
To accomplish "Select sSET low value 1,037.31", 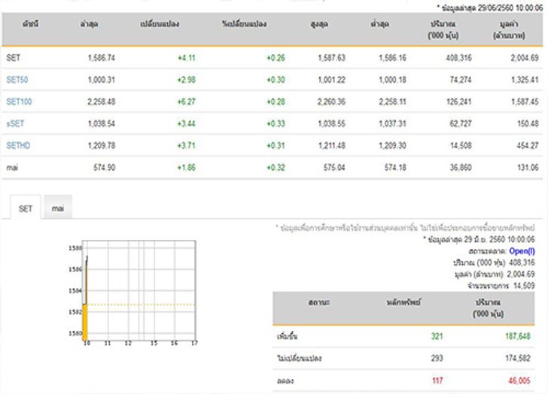I will tap(392, 123).
